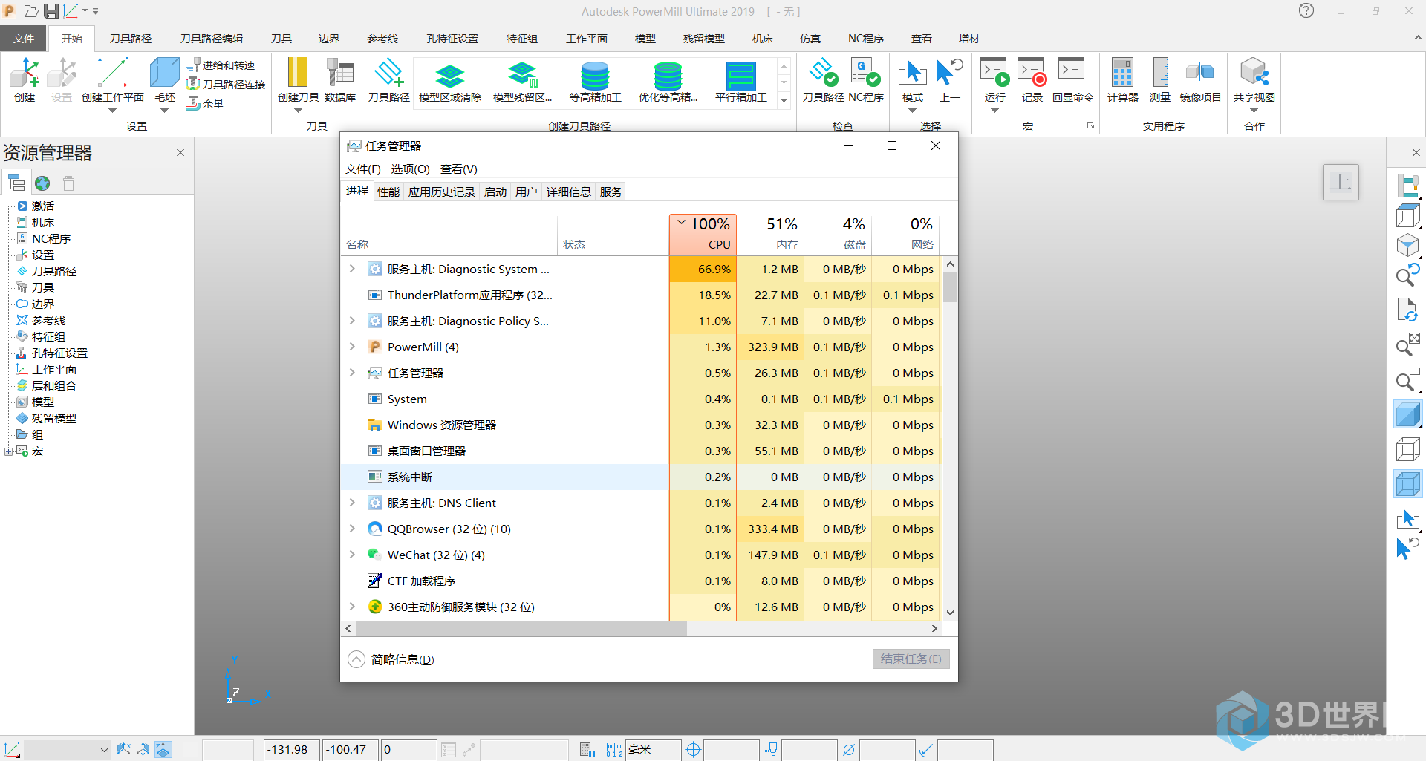Expand the PowerMill (4) process group
Screen dimensions: 1426x761
(x=352, y=347)
